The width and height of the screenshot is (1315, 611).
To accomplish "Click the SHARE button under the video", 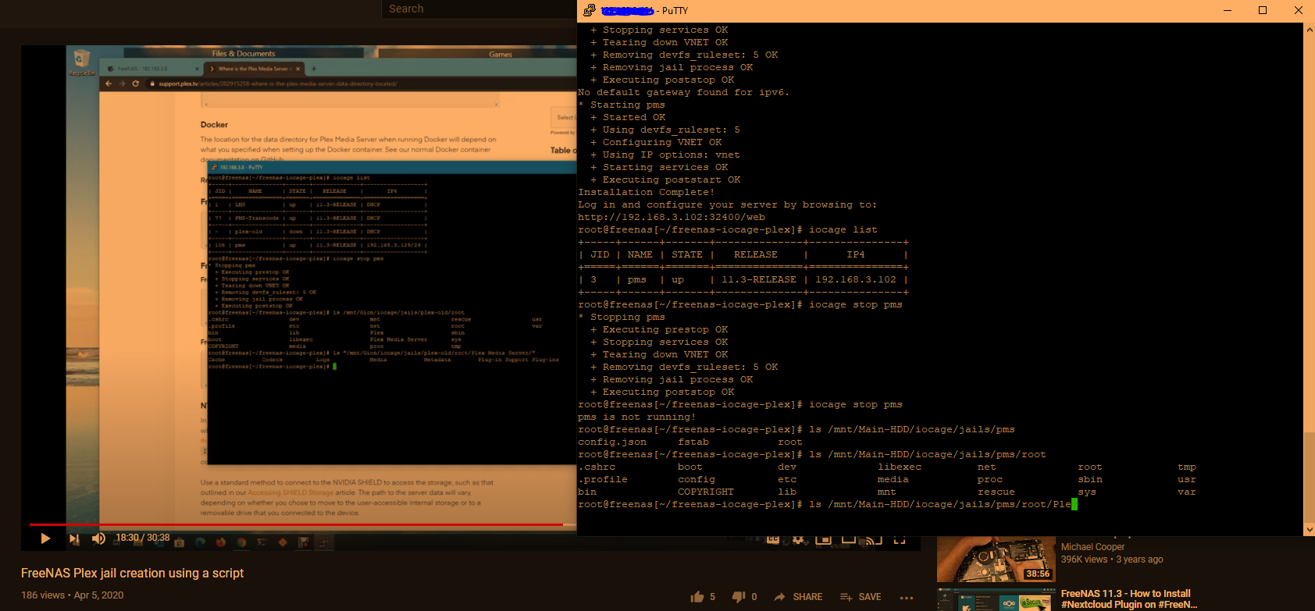I will coord(798,597).
